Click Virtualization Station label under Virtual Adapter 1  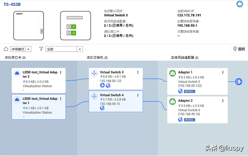37,112
